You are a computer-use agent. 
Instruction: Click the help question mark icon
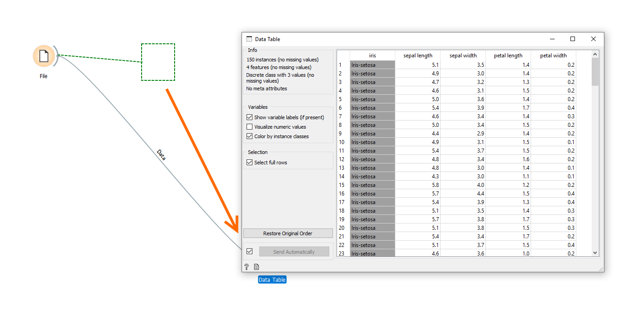pyautogui.click(x=246, y=266)
